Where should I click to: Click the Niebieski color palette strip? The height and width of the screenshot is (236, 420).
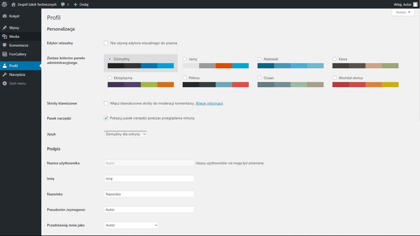(x=290, y=66)
